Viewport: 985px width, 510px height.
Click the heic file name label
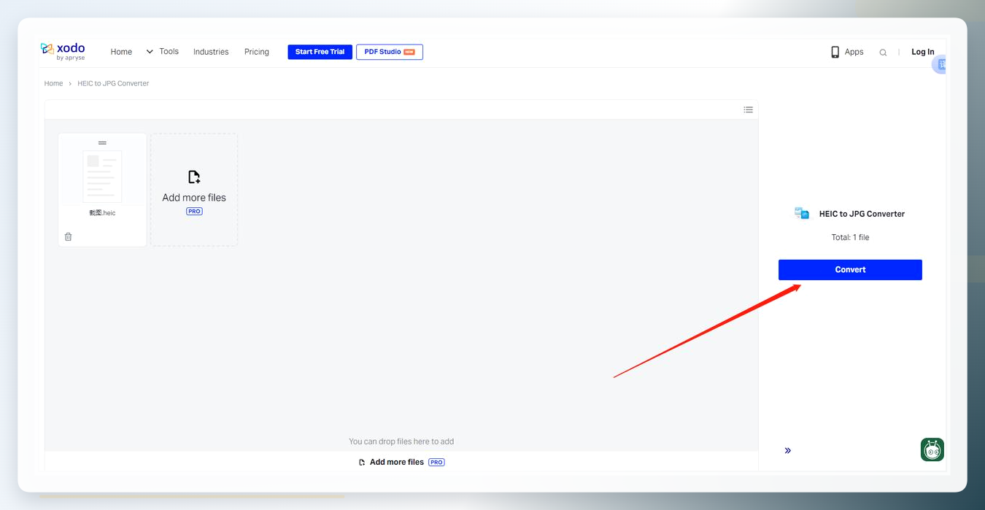pyautogui.click(x=102, y=213)
